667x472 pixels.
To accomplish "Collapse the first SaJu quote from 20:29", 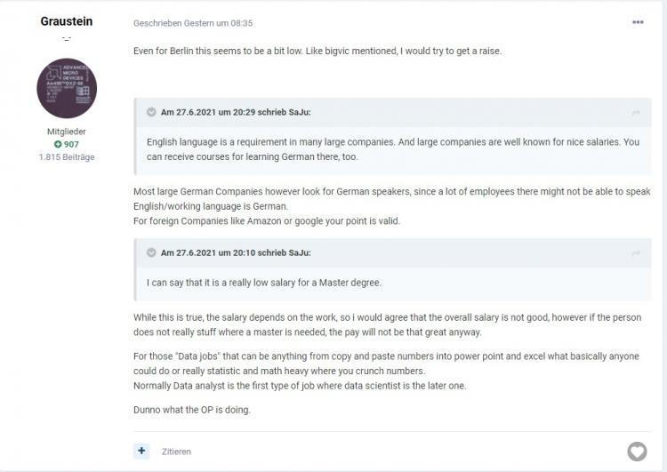I will click(x=151, y=112).
